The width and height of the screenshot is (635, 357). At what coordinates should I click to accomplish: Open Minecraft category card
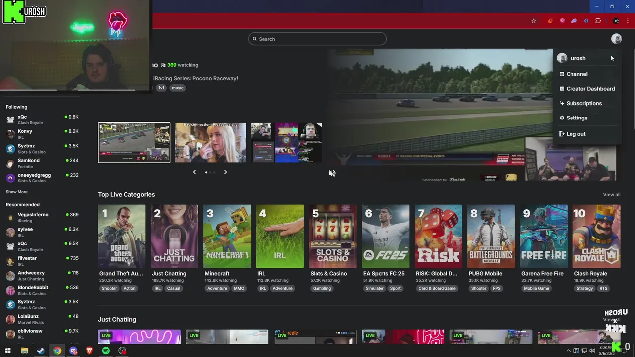click(x=227, y=237)
